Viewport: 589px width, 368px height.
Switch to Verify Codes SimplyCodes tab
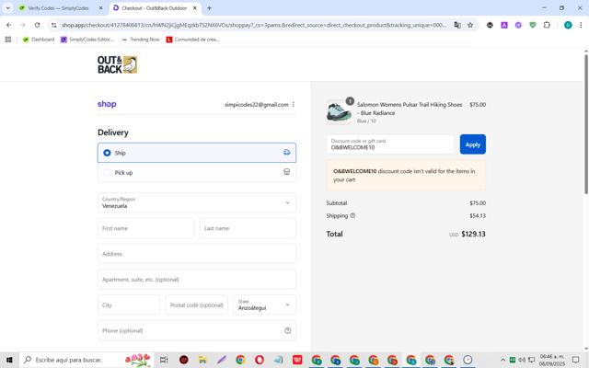click(x=58, y=8)
